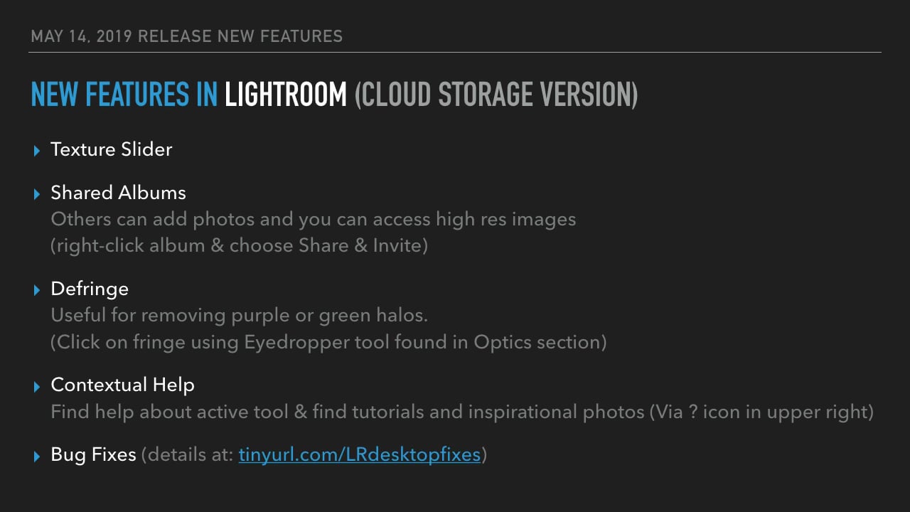910x512 pixels.
Task: Select the Contextual Help heading text
Action: pyautogui.click(x=122, y=385)
